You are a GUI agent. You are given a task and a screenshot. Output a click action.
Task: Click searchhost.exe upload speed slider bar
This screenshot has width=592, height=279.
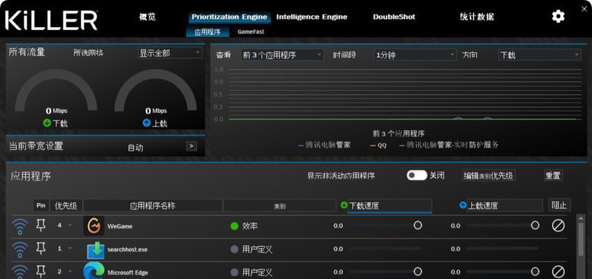(x=502, y=248)
